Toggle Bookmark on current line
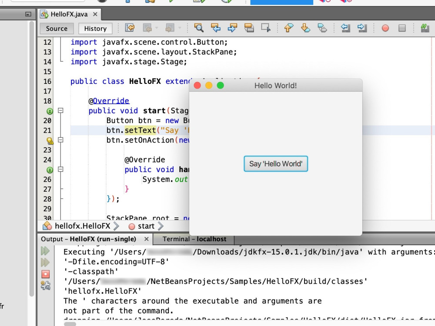 pyautogui.click(x=322, y=28)
